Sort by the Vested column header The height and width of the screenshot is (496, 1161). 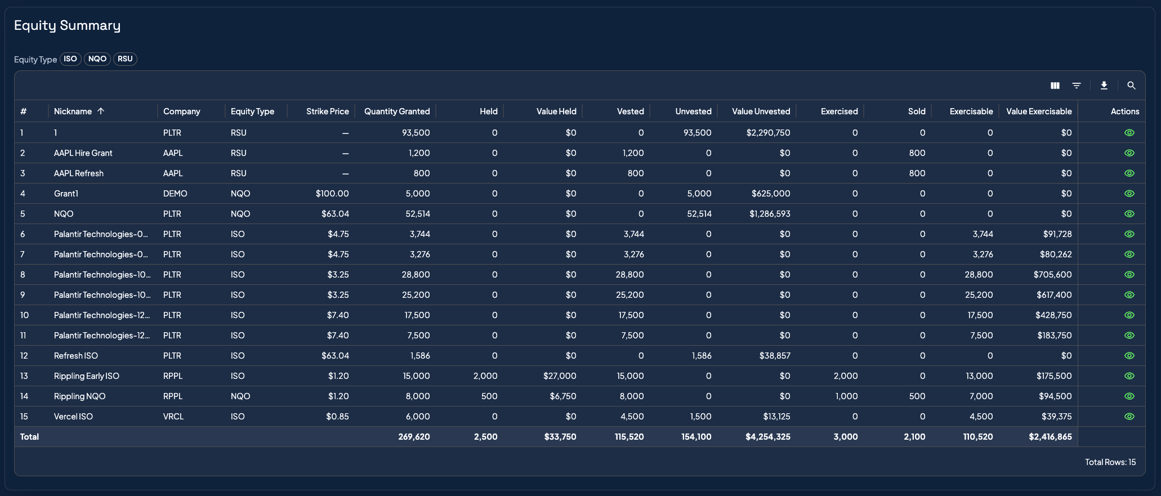click(x=631, y=111)
